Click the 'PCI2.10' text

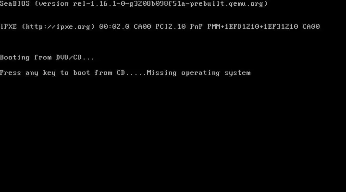(x=171, y=26)
